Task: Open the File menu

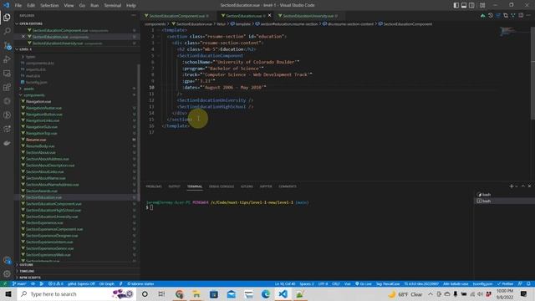Action: coord(18,5)
